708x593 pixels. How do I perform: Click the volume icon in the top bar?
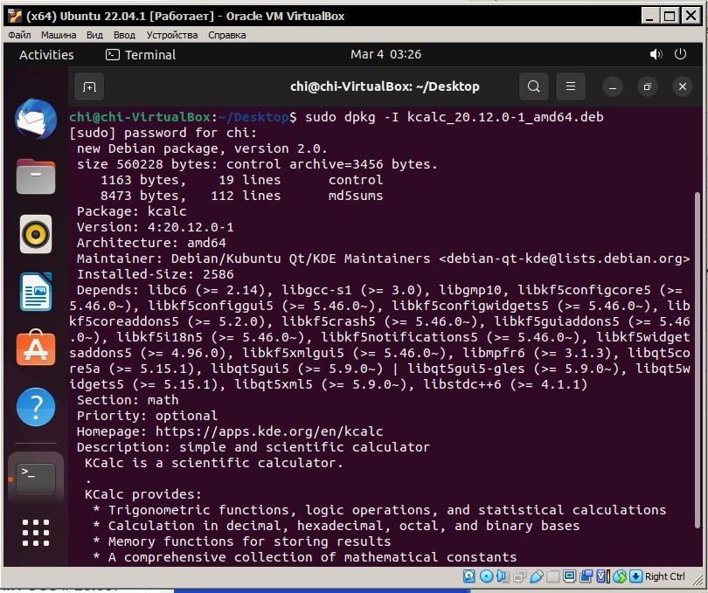click(656, 55)
